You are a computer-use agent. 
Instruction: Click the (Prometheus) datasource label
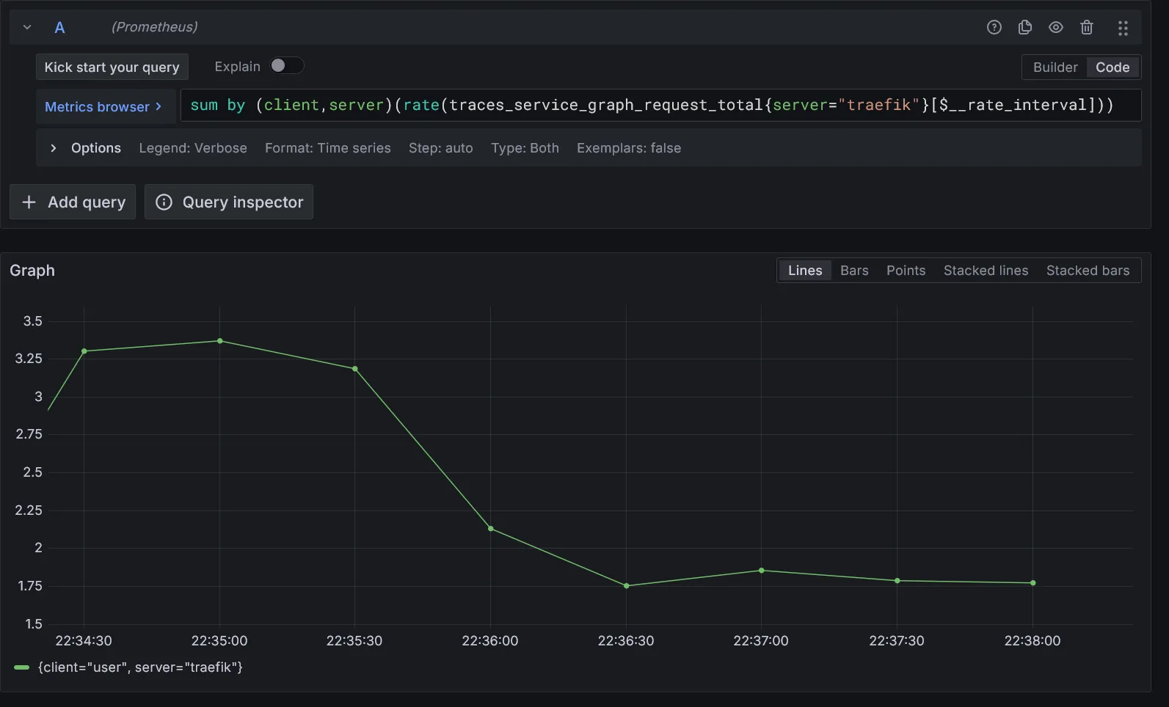pyautogui.click(x=154, y=27)
